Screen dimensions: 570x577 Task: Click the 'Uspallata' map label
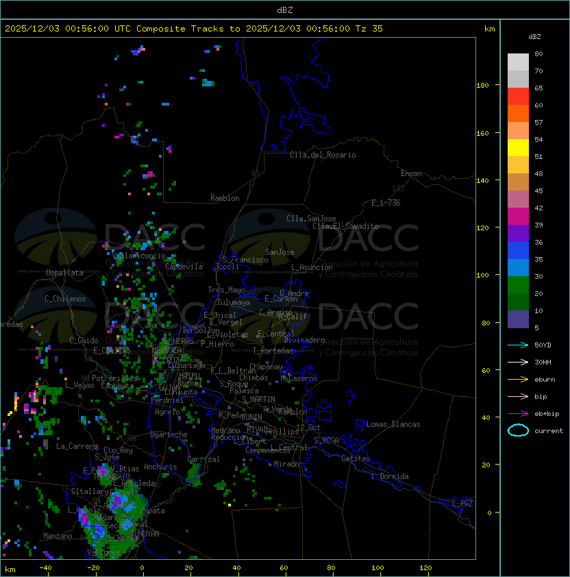pos(64,273)
